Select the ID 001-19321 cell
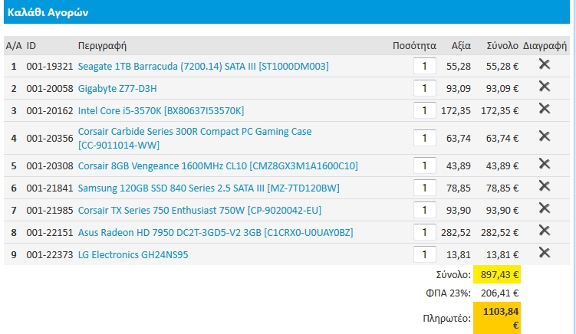 50,67
